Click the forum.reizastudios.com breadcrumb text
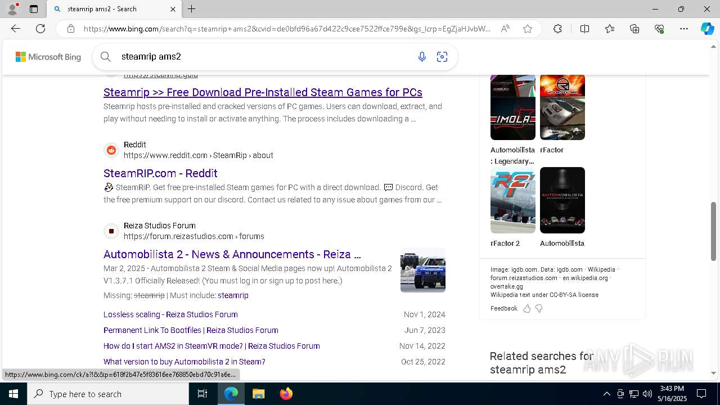The image size is (720, 405). pos(193,236)
